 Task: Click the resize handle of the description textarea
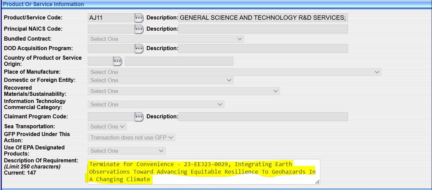(317, 182)
